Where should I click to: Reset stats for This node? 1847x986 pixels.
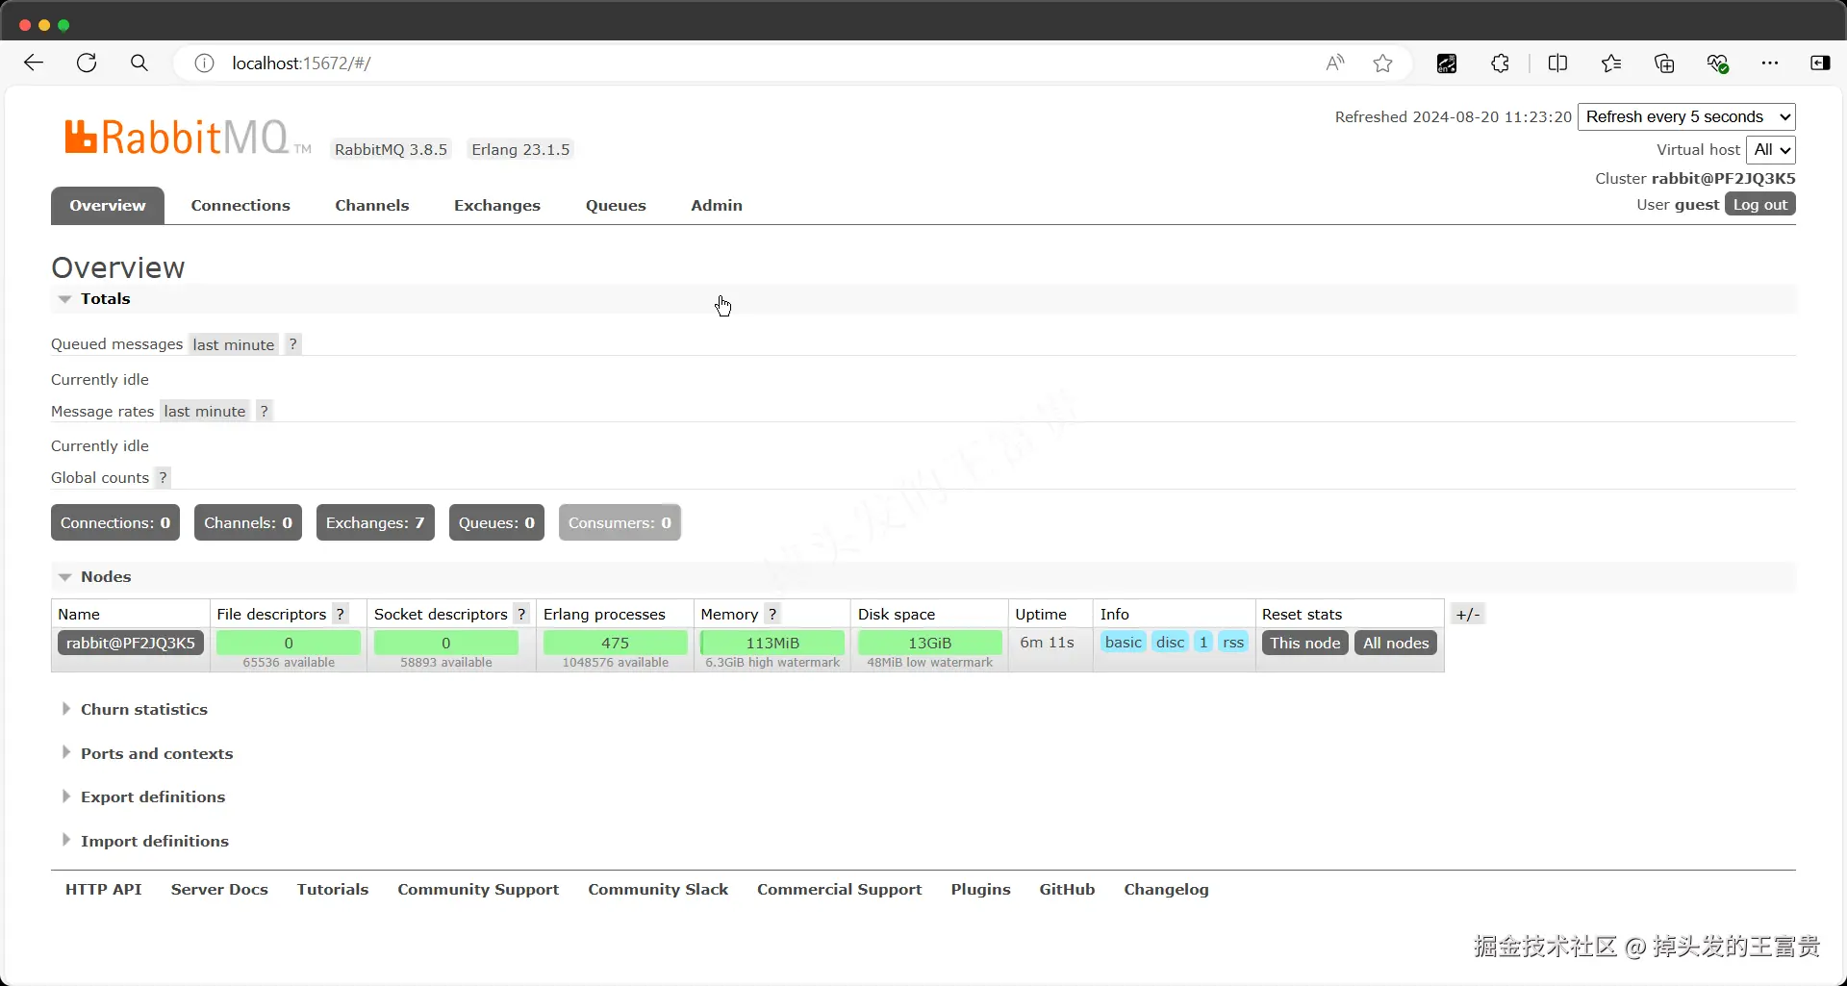pos(1305,643)
